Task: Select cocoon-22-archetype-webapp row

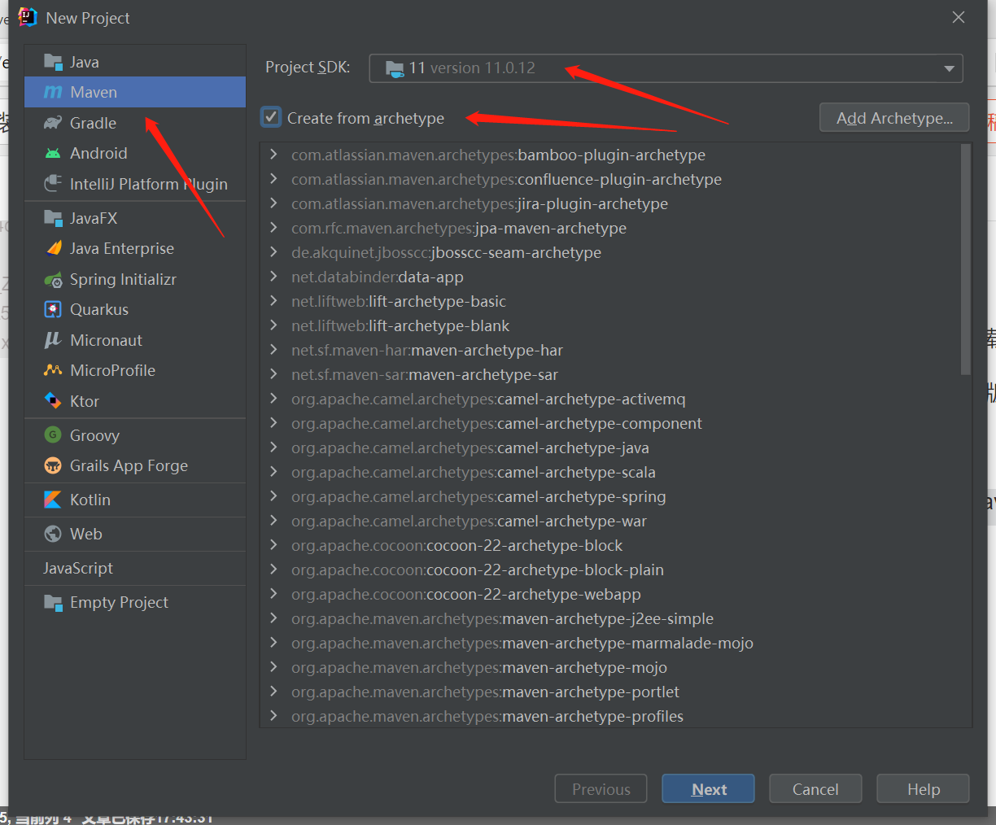Action: pos(610,594)
